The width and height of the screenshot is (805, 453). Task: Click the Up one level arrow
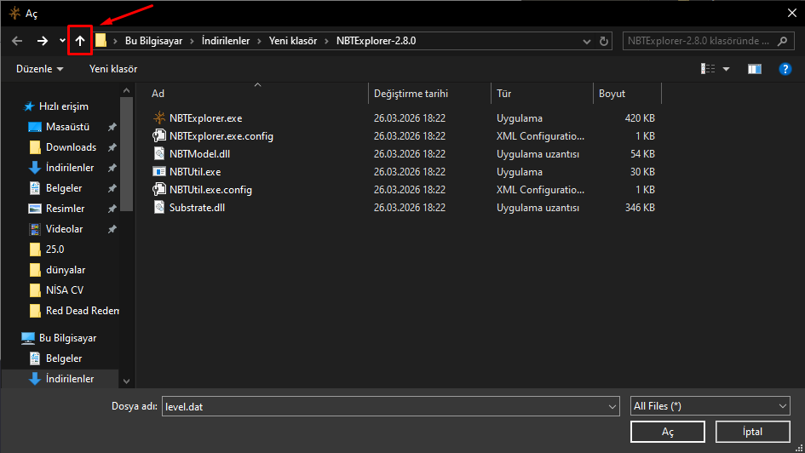[x=80, y=41]
